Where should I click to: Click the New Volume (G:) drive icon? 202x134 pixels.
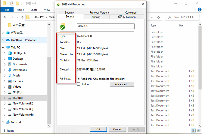pyautogui.click(x=10, y=115)
